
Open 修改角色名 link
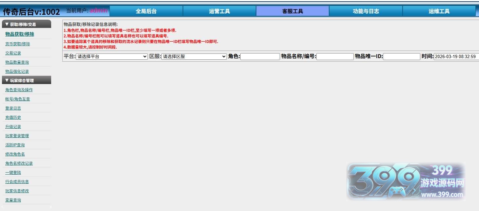[15, 154]
